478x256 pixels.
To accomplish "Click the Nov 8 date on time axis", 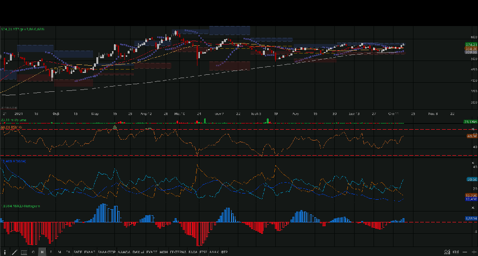I will [x=433, y=114].
